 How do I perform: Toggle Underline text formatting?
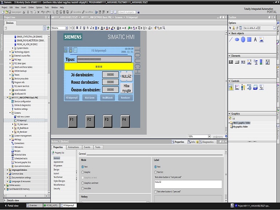click(84, 28)
